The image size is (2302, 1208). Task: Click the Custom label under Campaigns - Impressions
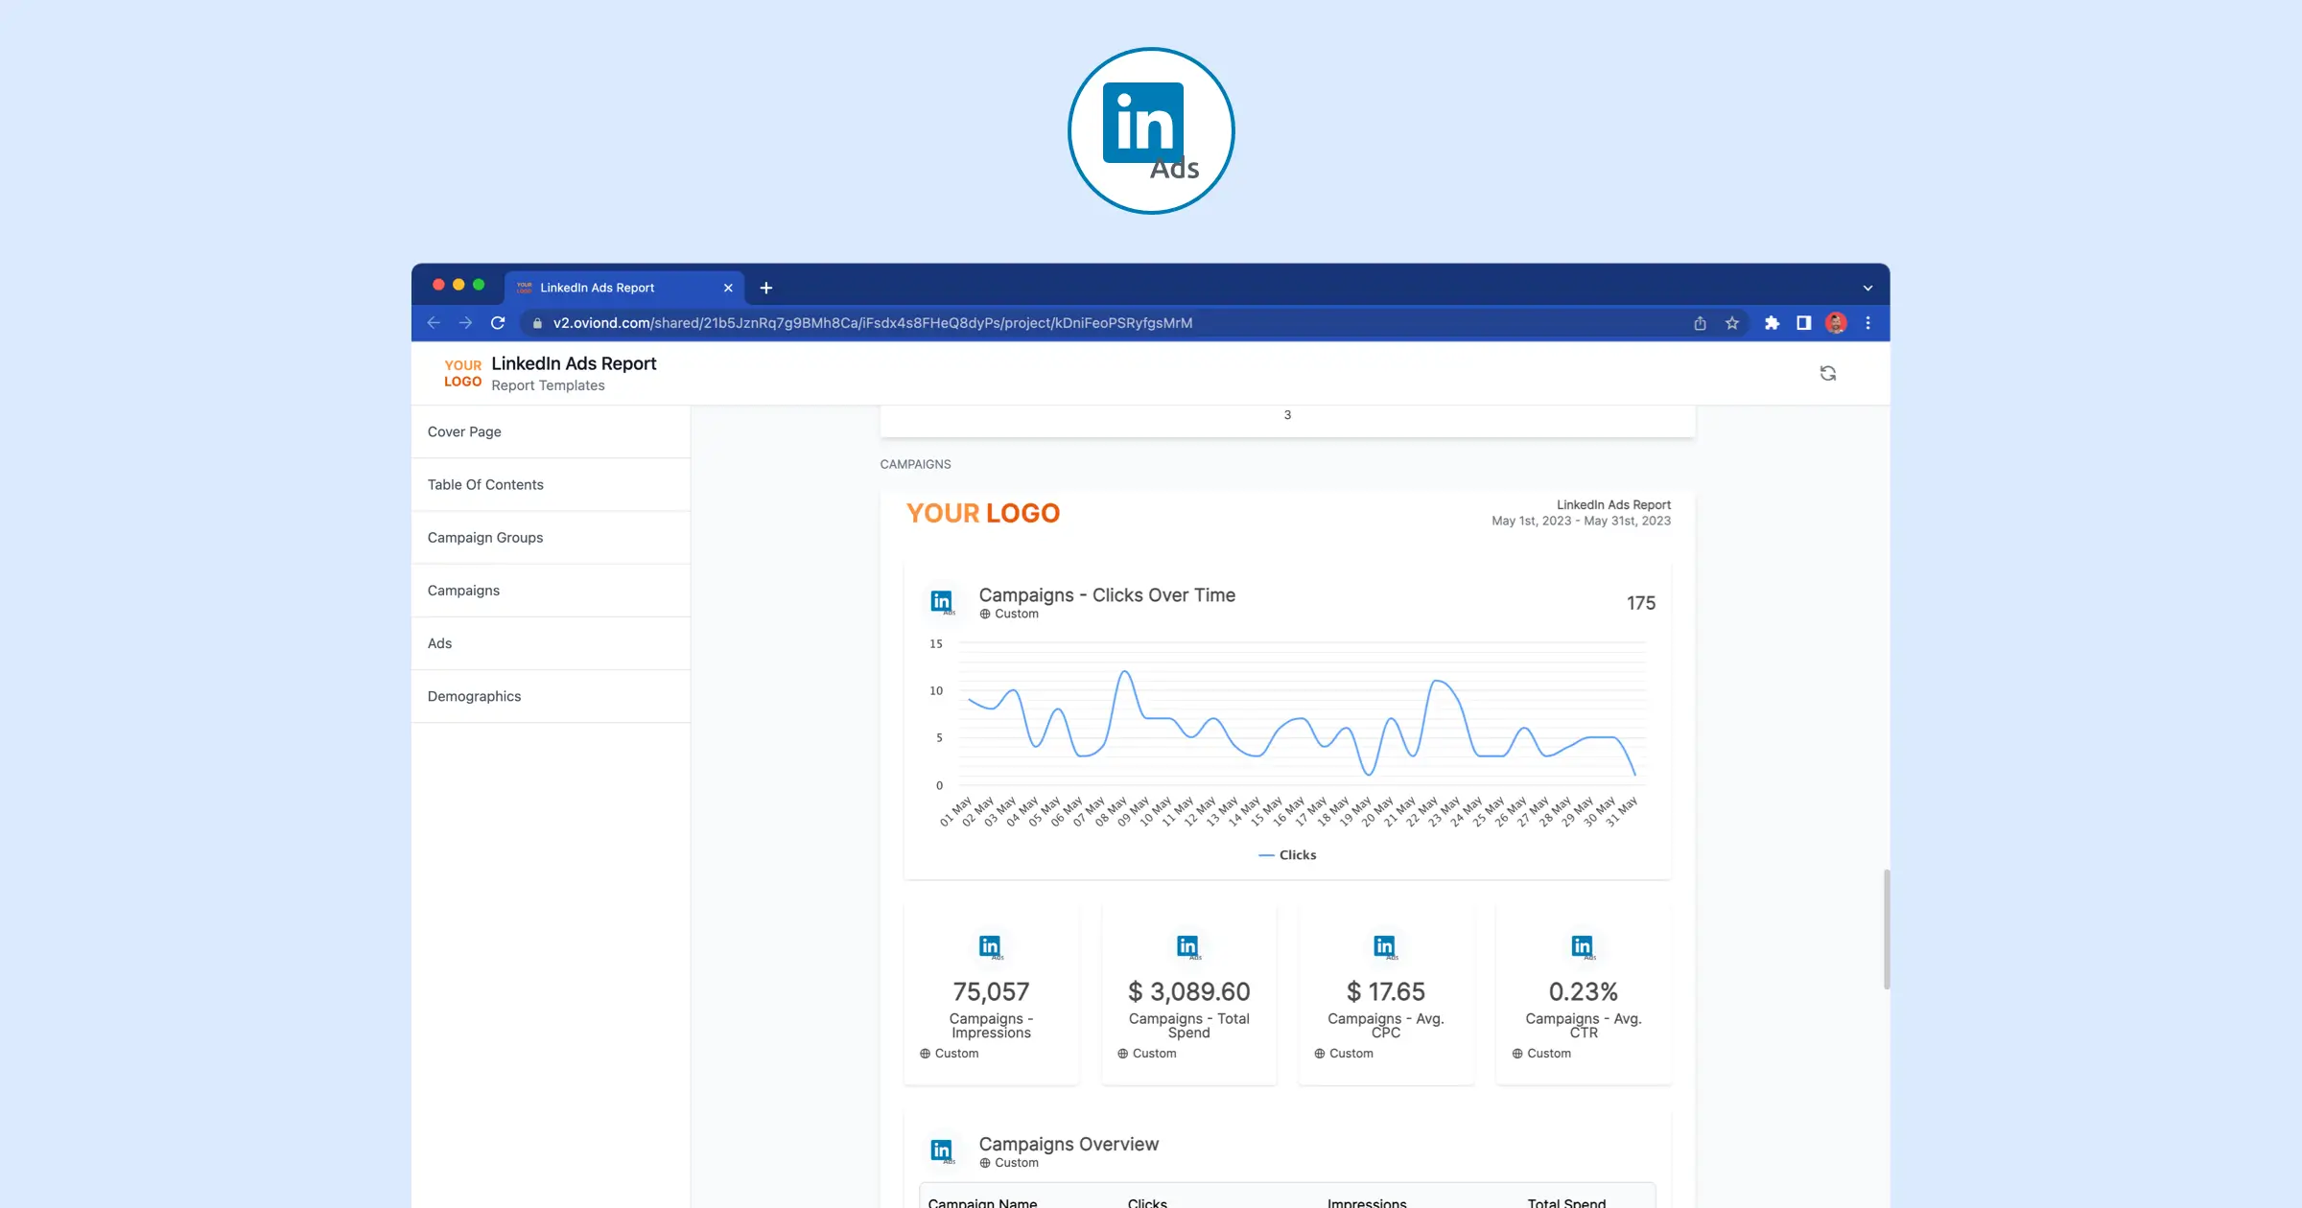click(956, 1053)
